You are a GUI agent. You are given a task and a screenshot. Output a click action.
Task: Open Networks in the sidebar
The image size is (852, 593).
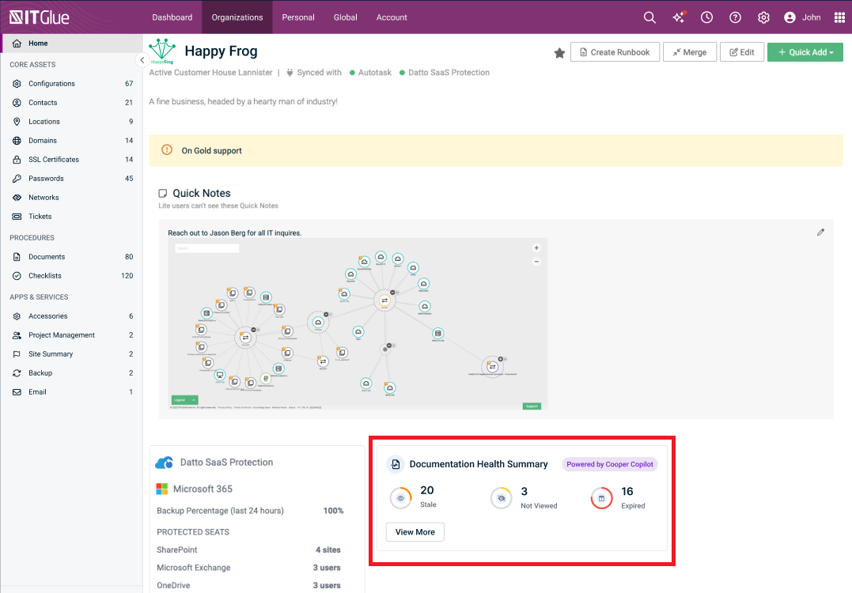72,198
